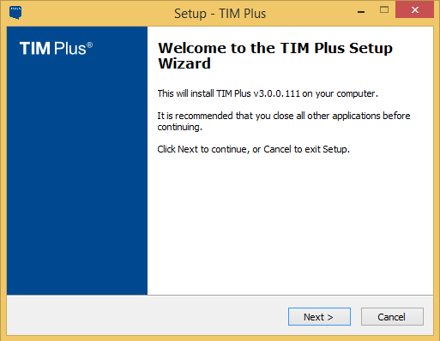The height and width of the screenshot is (341, 440).
Task: Proceed with the Next > button
Action: (319, 316)
